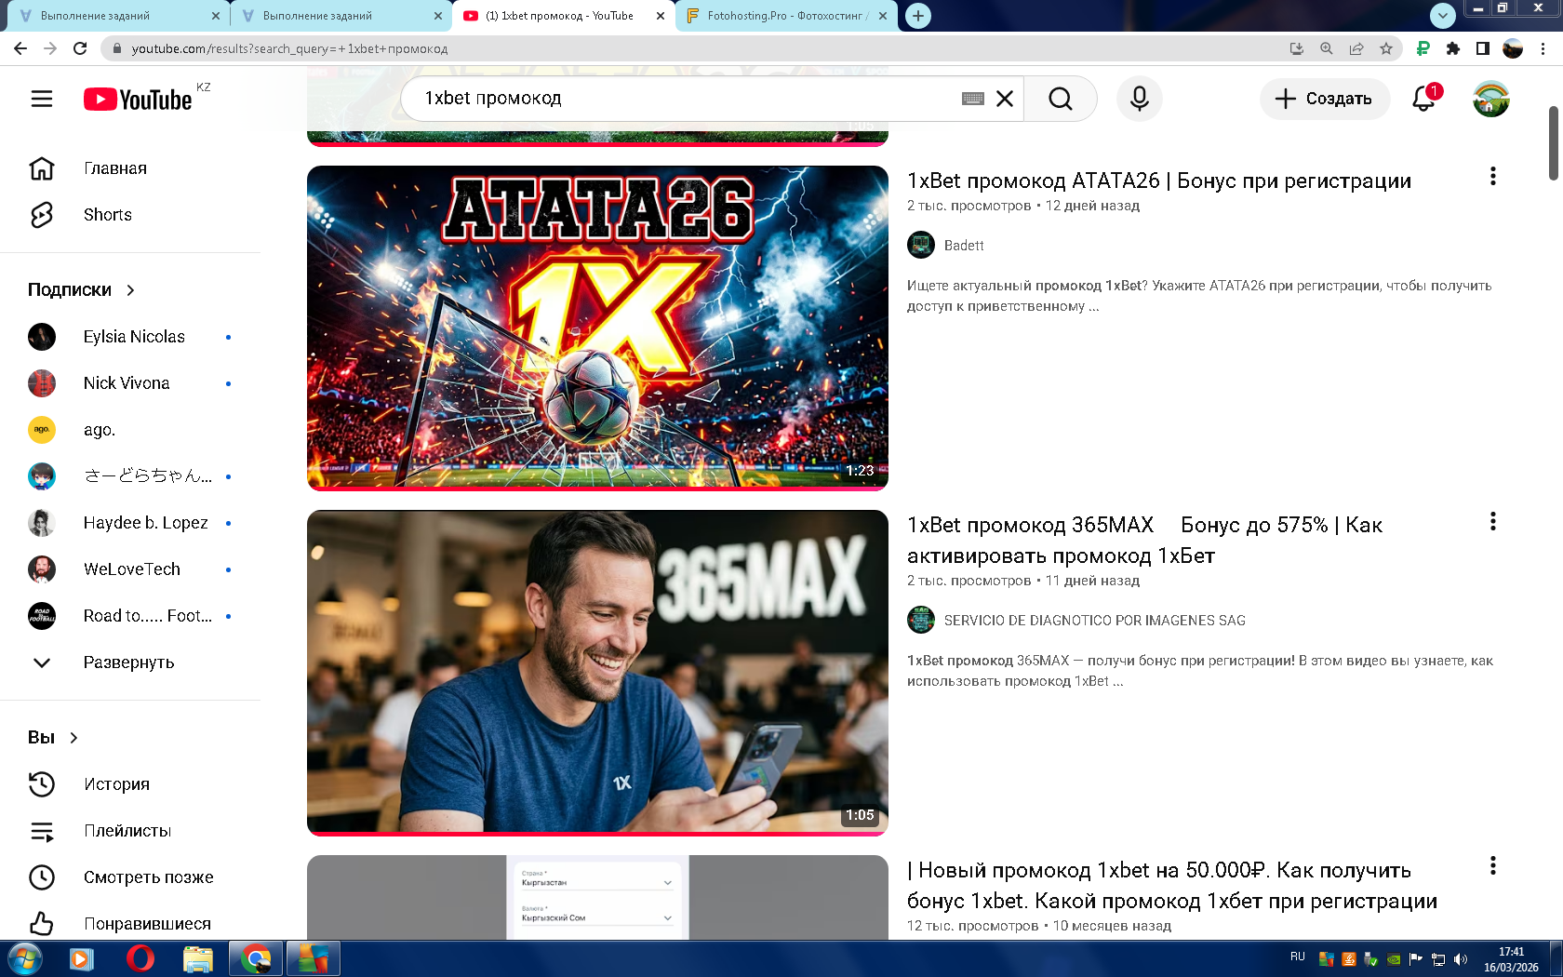Open options menu for the ATATA26 video
This screenshot has height=977, width=1563.
[x=1492, y=177]
